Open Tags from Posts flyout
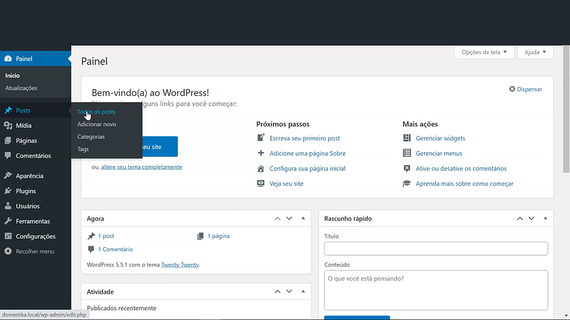Image resolution: width=570 pixels, height=320 pixels. tap(83, 149)
